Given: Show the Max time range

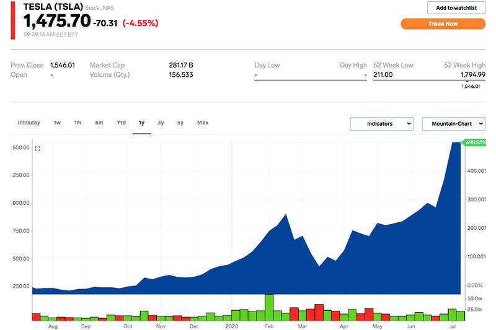Looking at the screenshot, I should 203,123.
